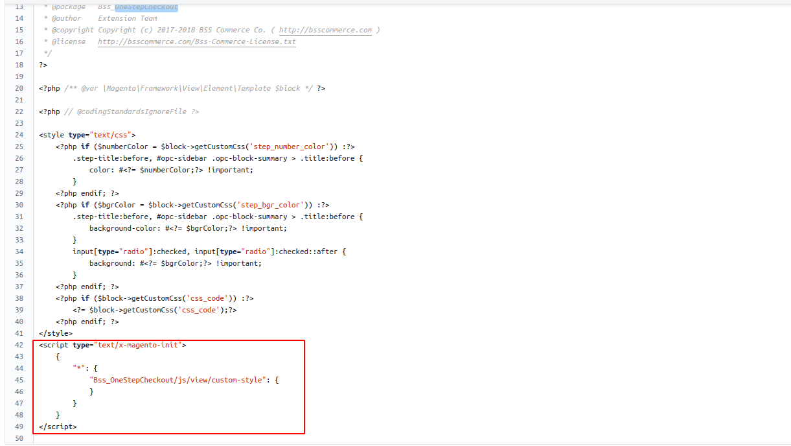Click the getCustomCss('css_code') output on line 39
Image resolution: width=791 pixels, height=446 pixels.
click(x=155, y=310)
